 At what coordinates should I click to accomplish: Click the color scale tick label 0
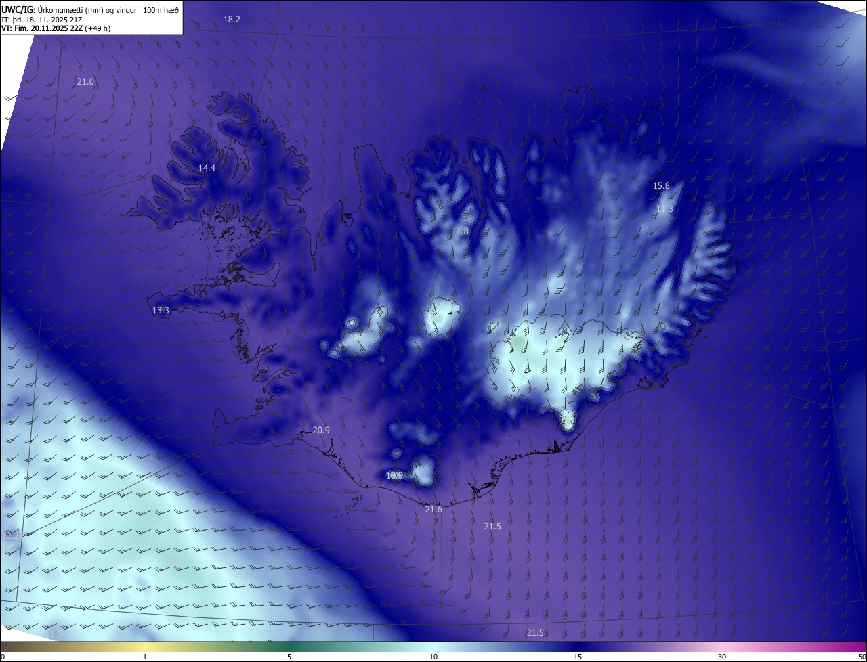pyautogui.click(x=3, y=657)
